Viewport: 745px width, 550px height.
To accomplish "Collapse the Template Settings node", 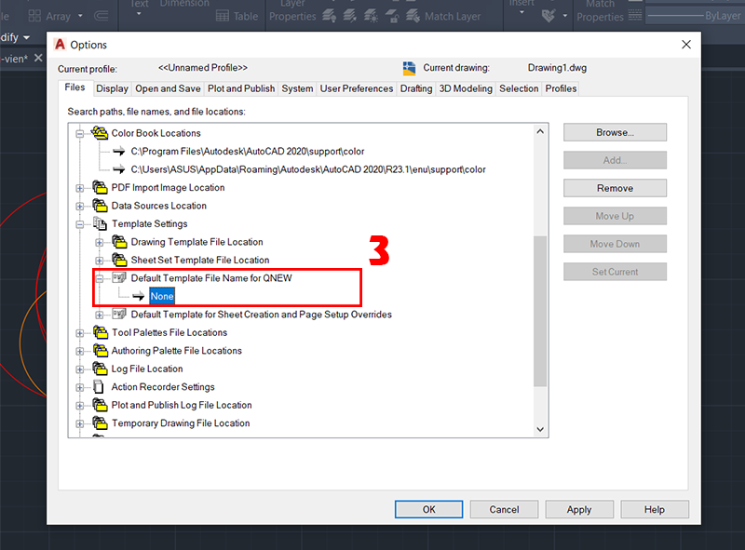I will 80,224.
